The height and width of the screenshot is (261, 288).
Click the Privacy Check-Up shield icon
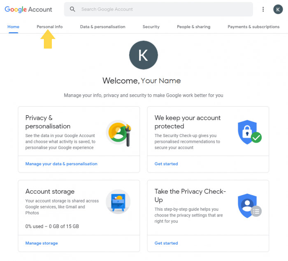249,206
